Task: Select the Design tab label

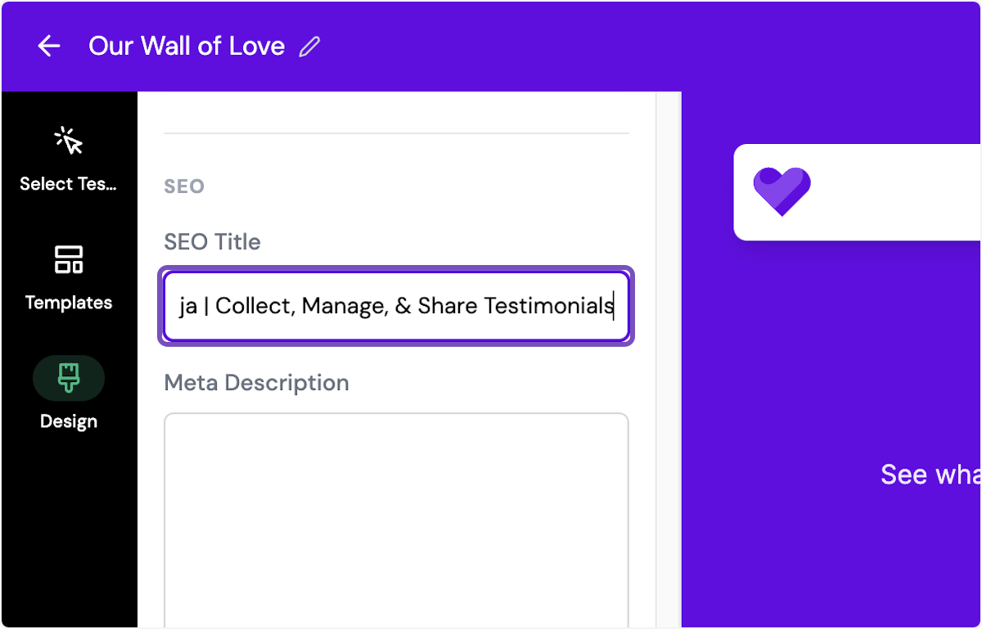Action: click(x=69, y=421)
